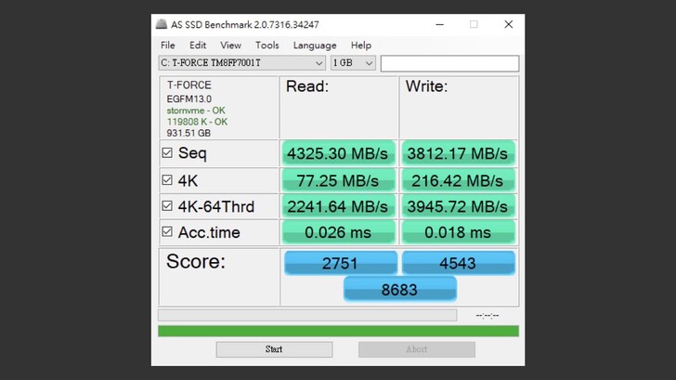The height and width of the screenshot is (380, 676).
Task: Minimize the AS SSD Benchmark window
Action: [440, 24]
